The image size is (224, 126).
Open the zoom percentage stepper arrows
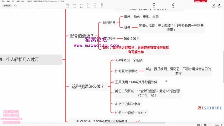[x=221, y=125]
